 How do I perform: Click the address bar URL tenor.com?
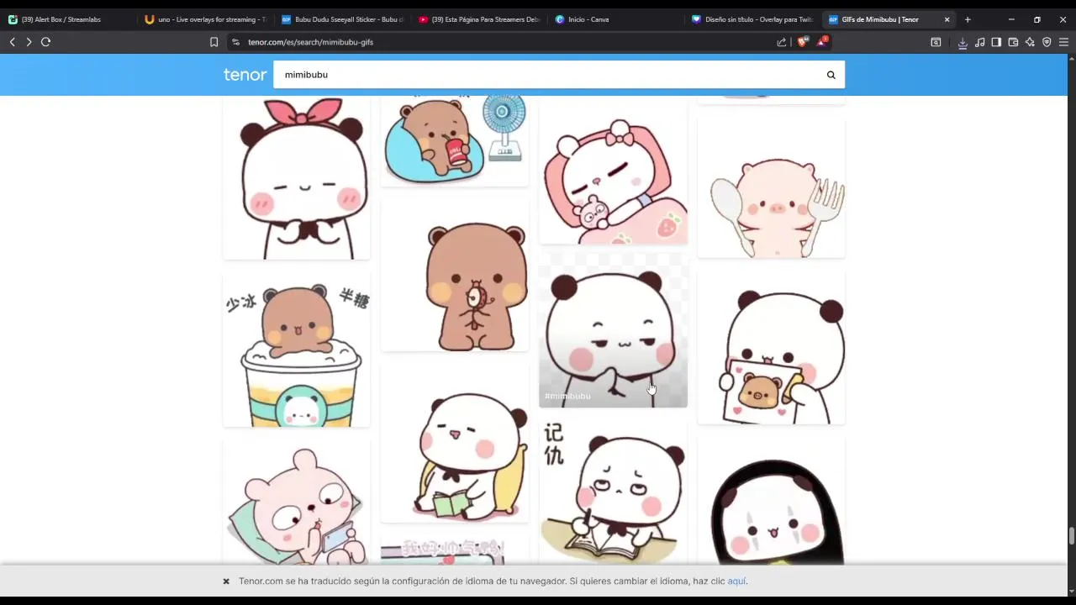(310, 42)
